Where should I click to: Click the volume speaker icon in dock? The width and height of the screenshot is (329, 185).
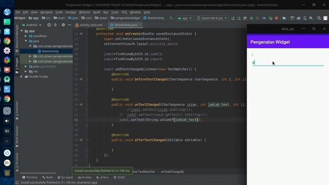tap(7, 121)
